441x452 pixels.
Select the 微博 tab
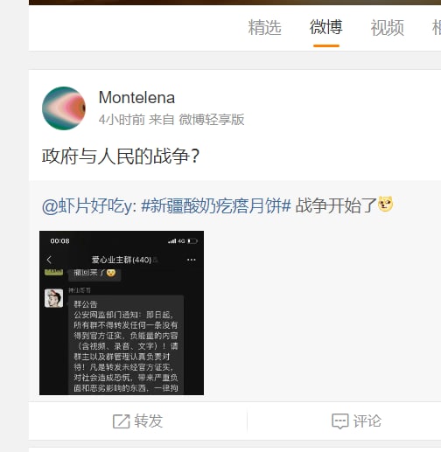click(x=326, y=27)
